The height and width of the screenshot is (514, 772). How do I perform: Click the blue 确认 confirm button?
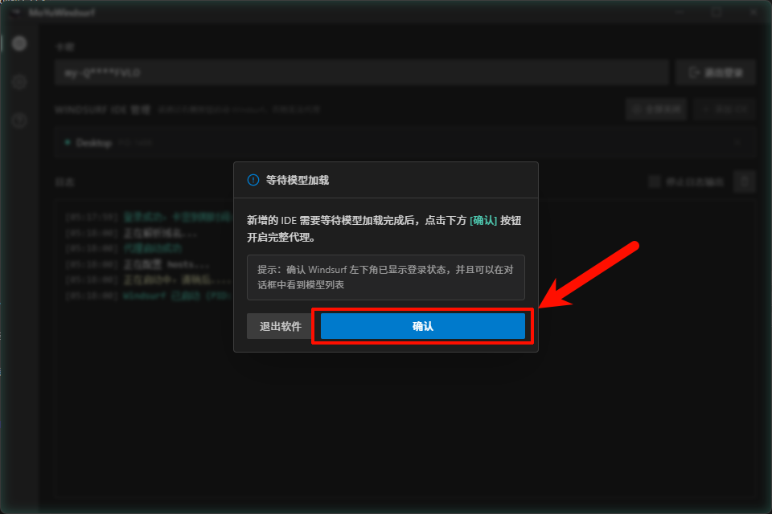pos(422,326)
